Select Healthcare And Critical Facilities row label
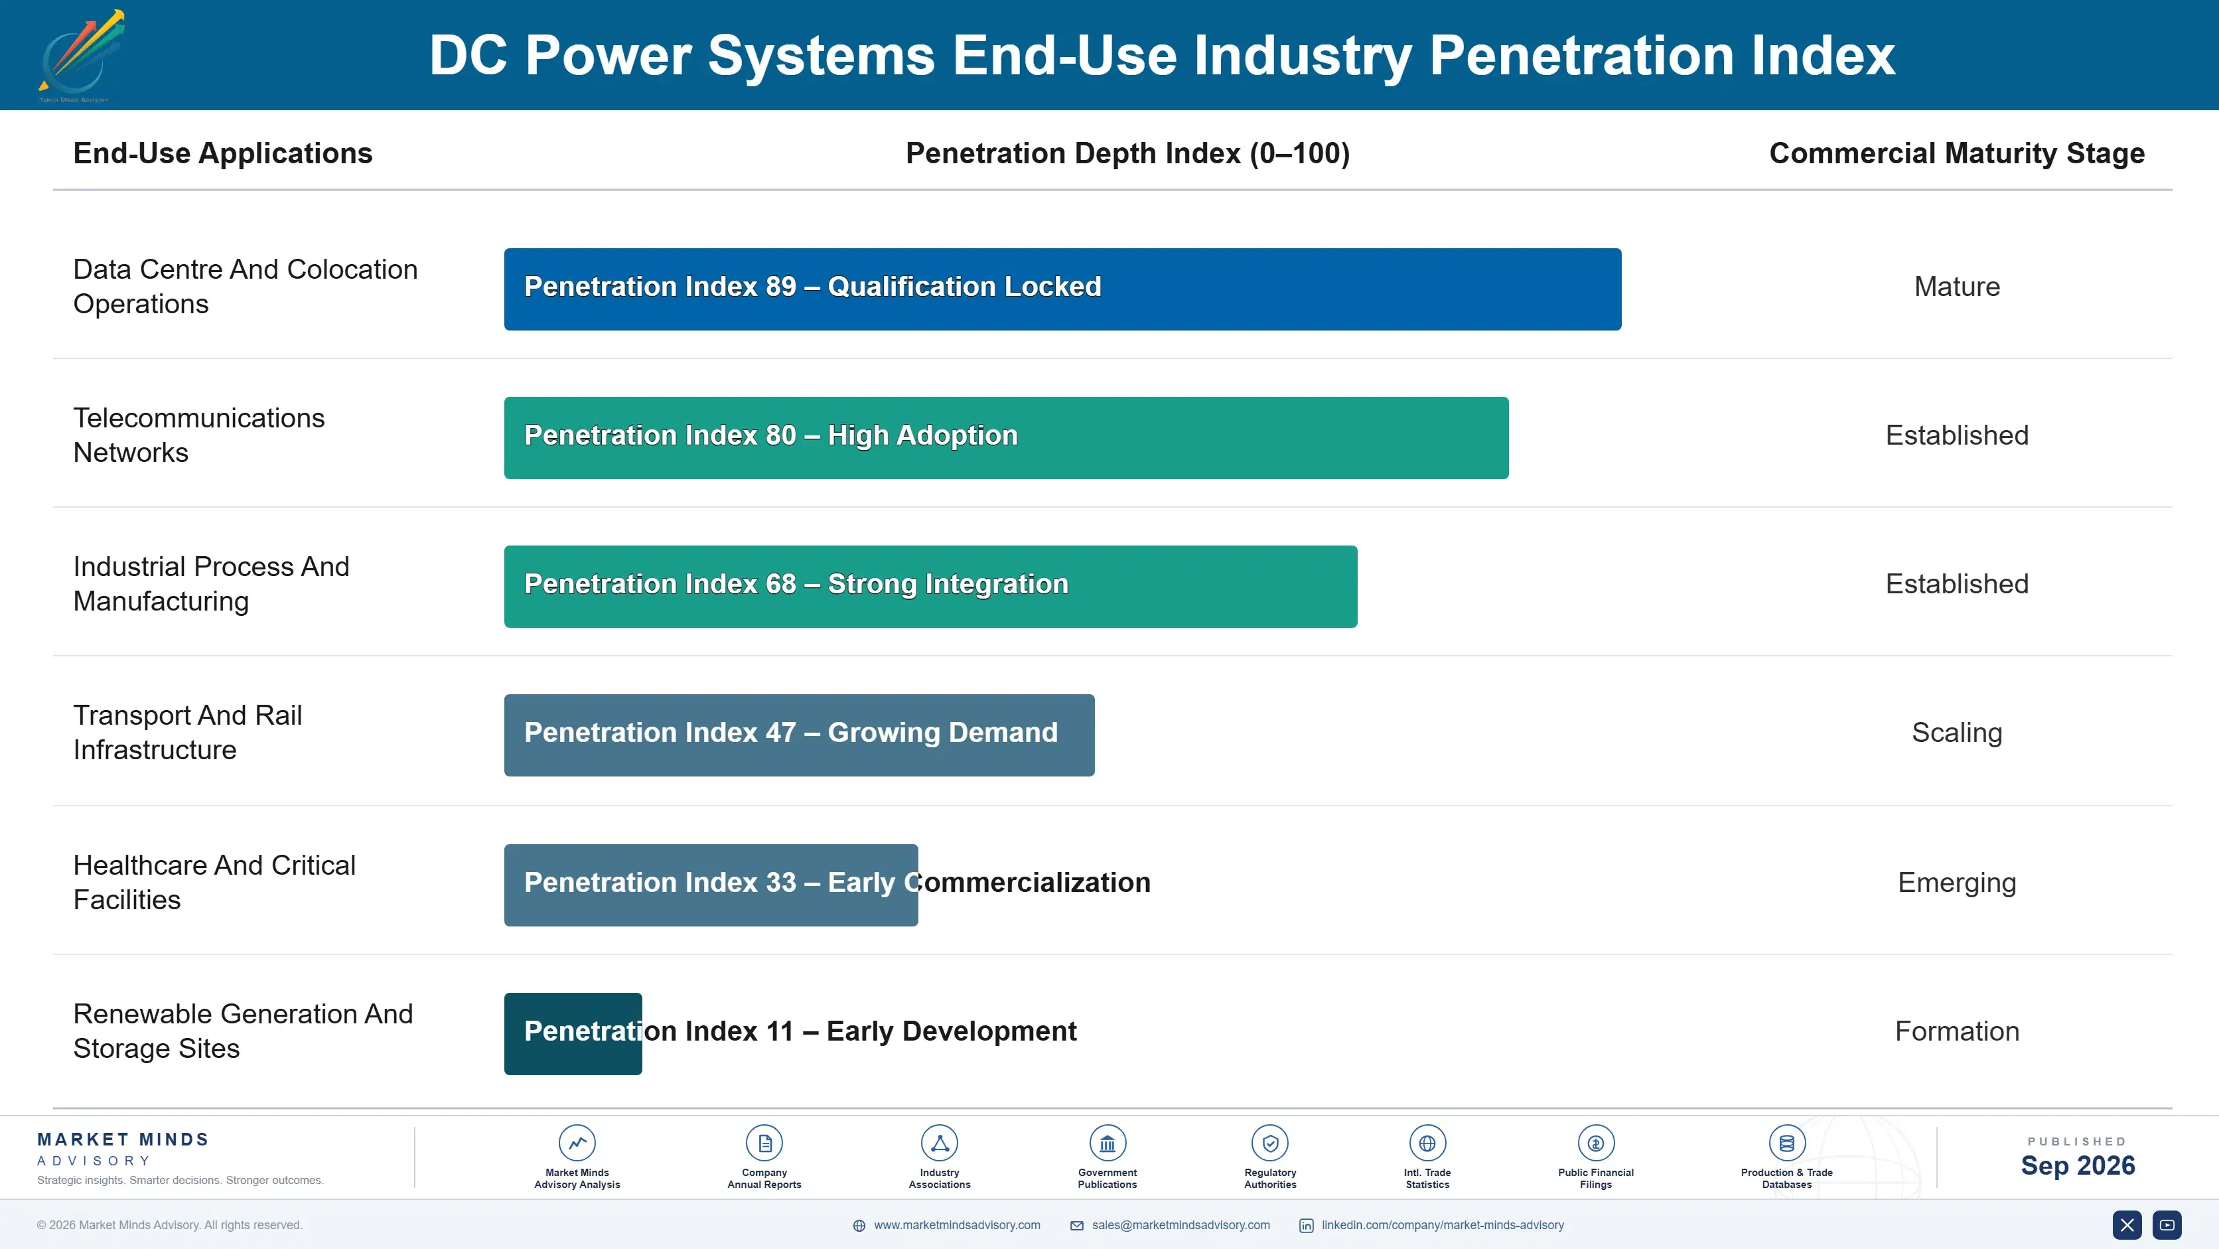This screenshot has width=2219, height=1249. tap(214, 882)
